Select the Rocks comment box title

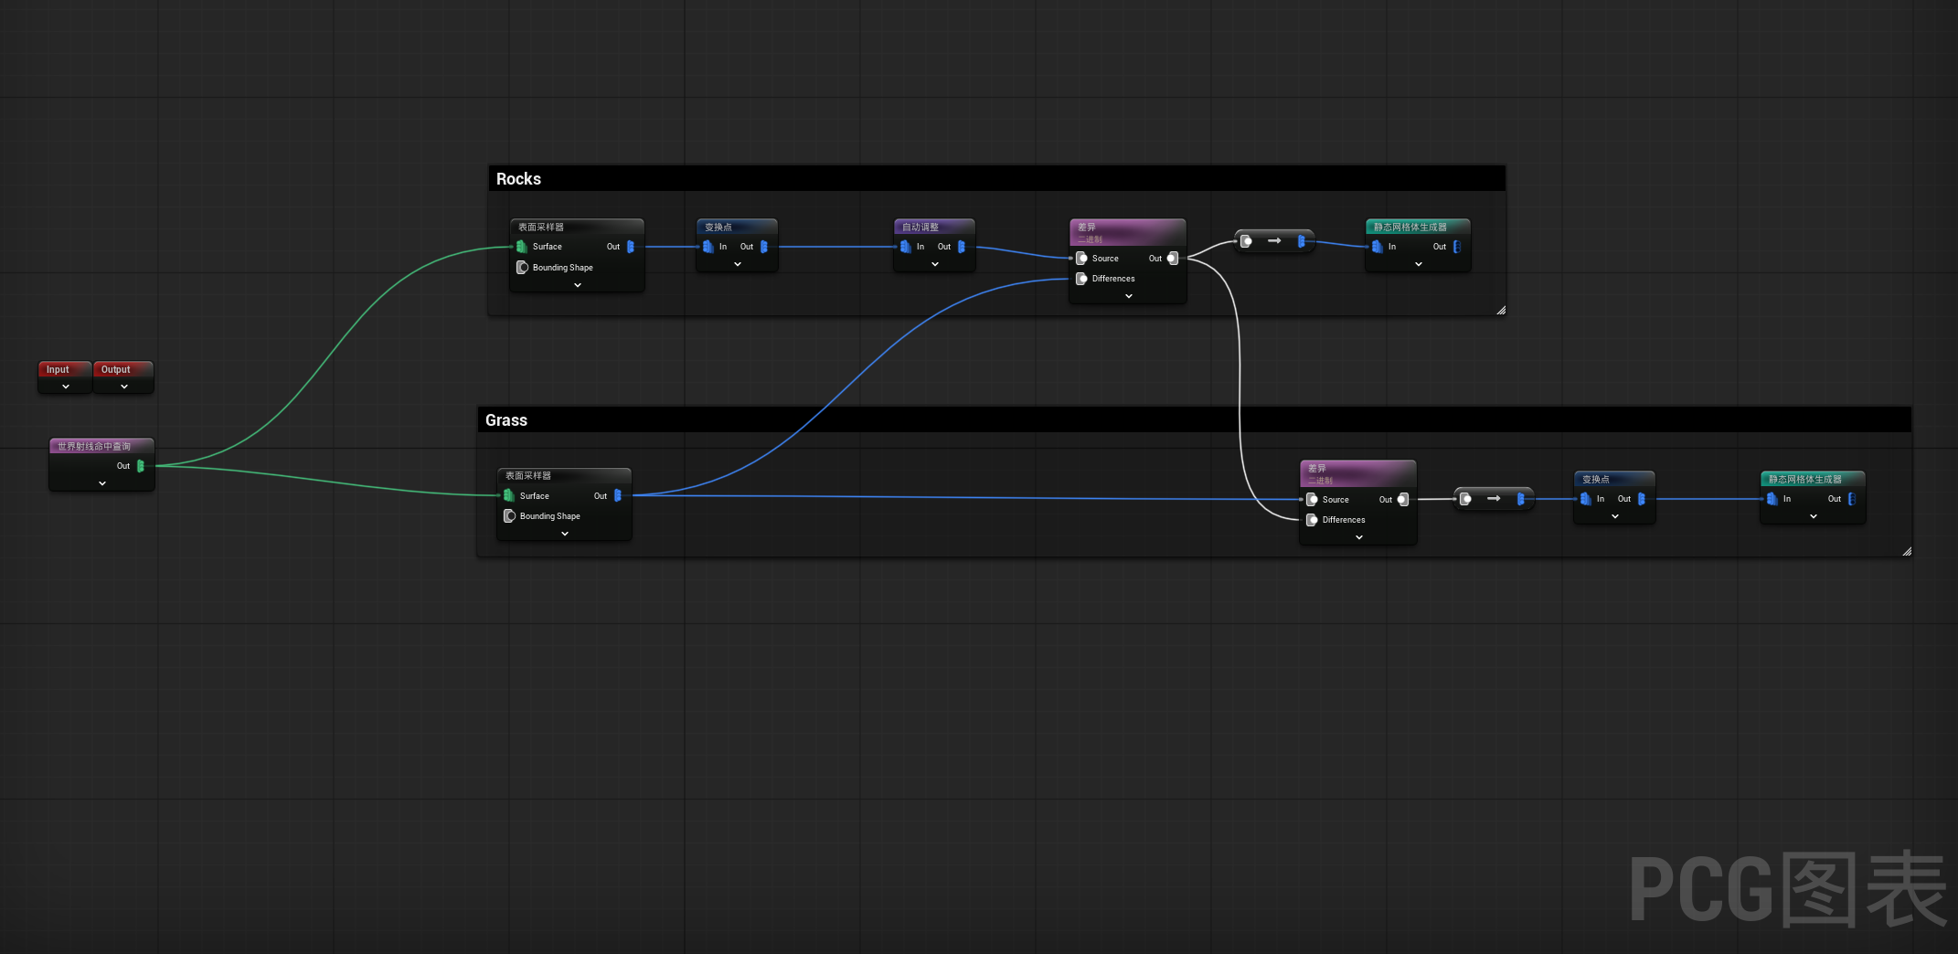pos(518,179)
